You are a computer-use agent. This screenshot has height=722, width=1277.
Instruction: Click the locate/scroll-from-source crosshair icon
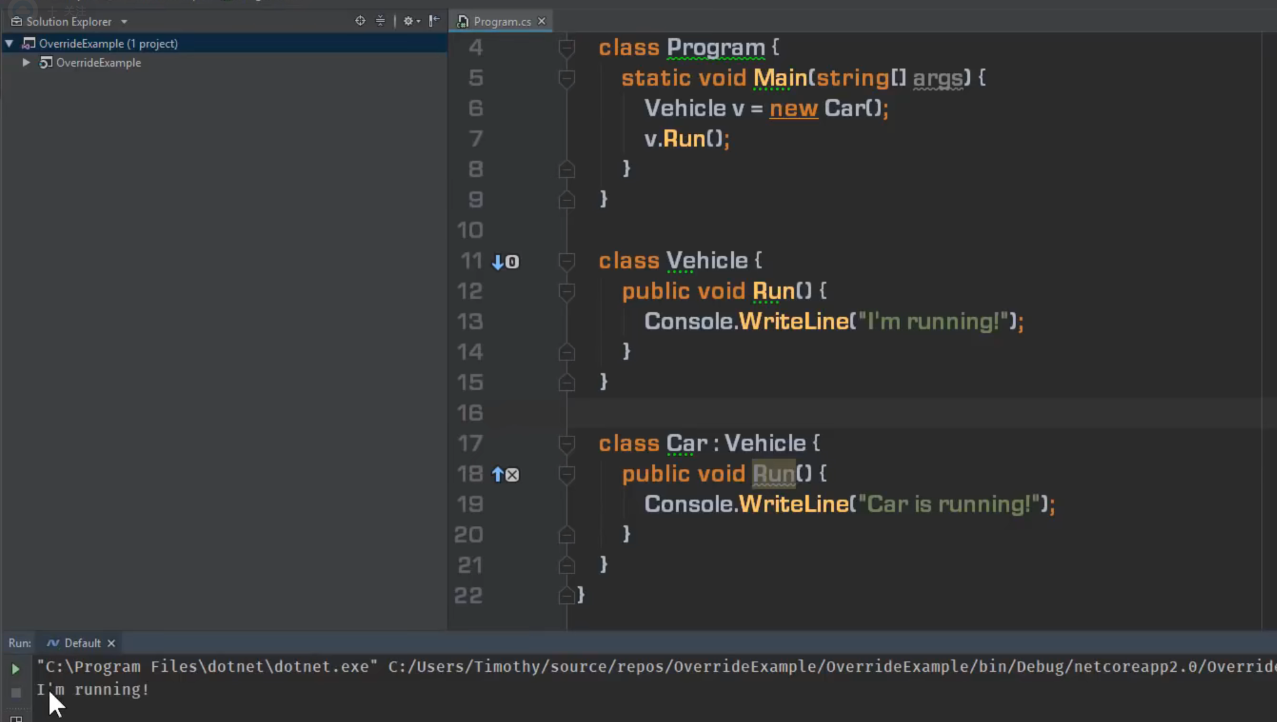pos(360,21)
